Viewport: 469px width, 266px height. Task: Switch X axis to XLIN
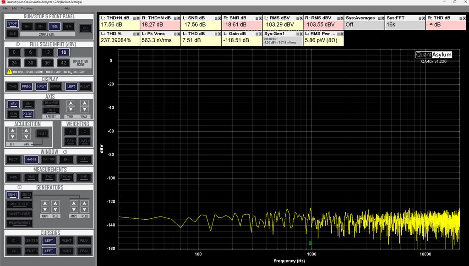click(x=13, y=114)
